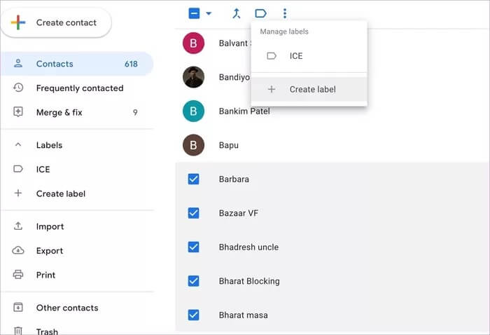Open Other contacts

77,308
